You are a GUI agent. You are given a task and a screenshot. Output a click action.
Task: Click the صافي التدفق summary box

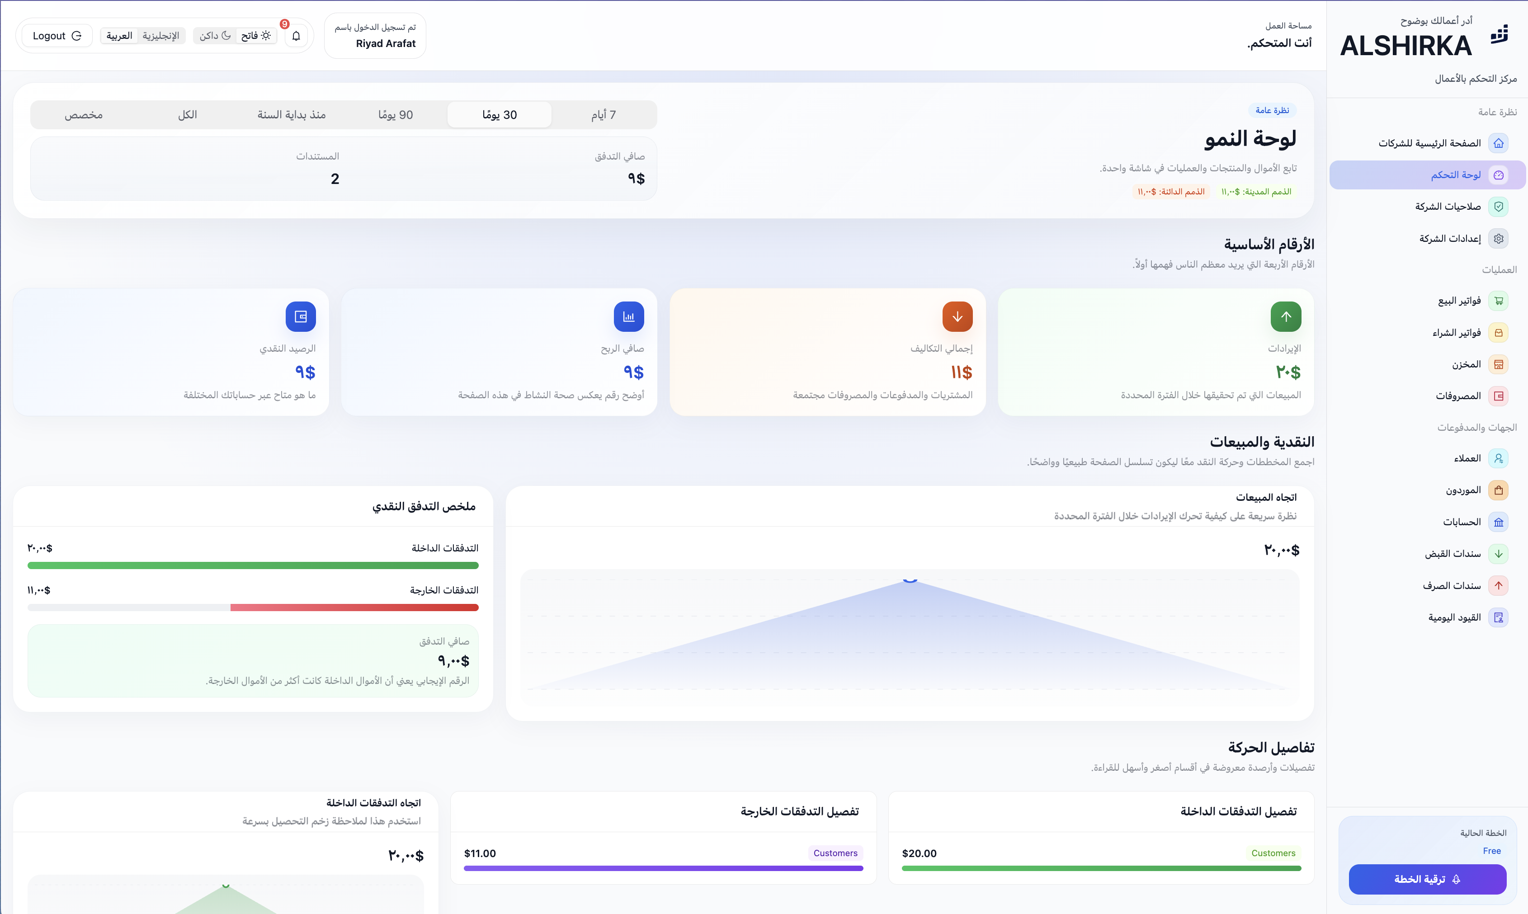[x=253, y=661]
